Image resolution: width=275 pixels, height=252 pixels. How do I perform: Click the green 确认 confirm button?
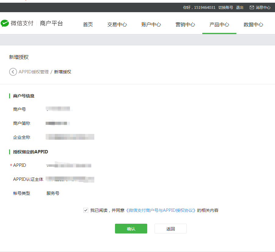[x=131, y=229]
